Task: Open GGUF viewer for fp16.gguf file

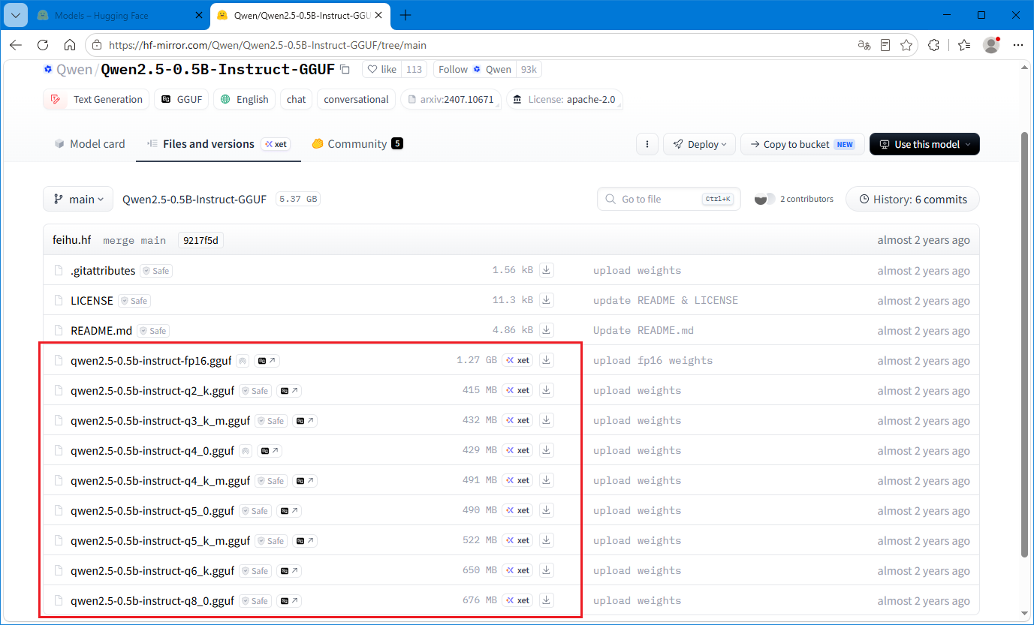Action: point(267,361)
